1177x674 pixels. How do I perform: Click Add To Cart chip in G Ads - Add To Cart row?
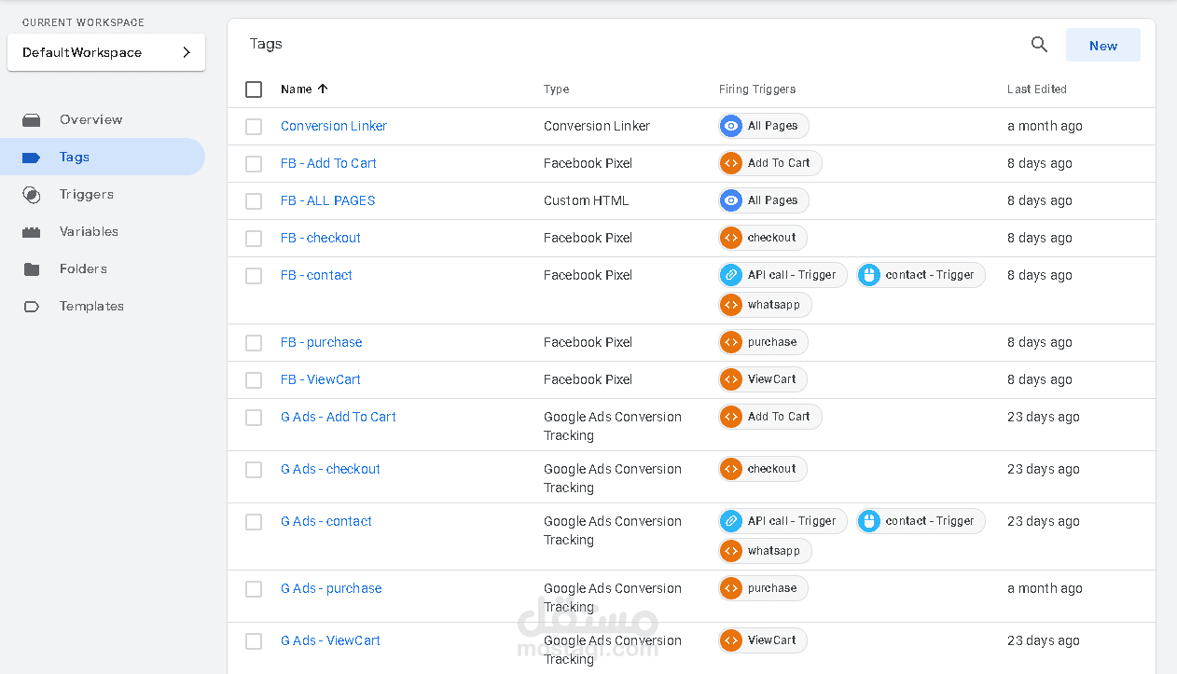770,417
